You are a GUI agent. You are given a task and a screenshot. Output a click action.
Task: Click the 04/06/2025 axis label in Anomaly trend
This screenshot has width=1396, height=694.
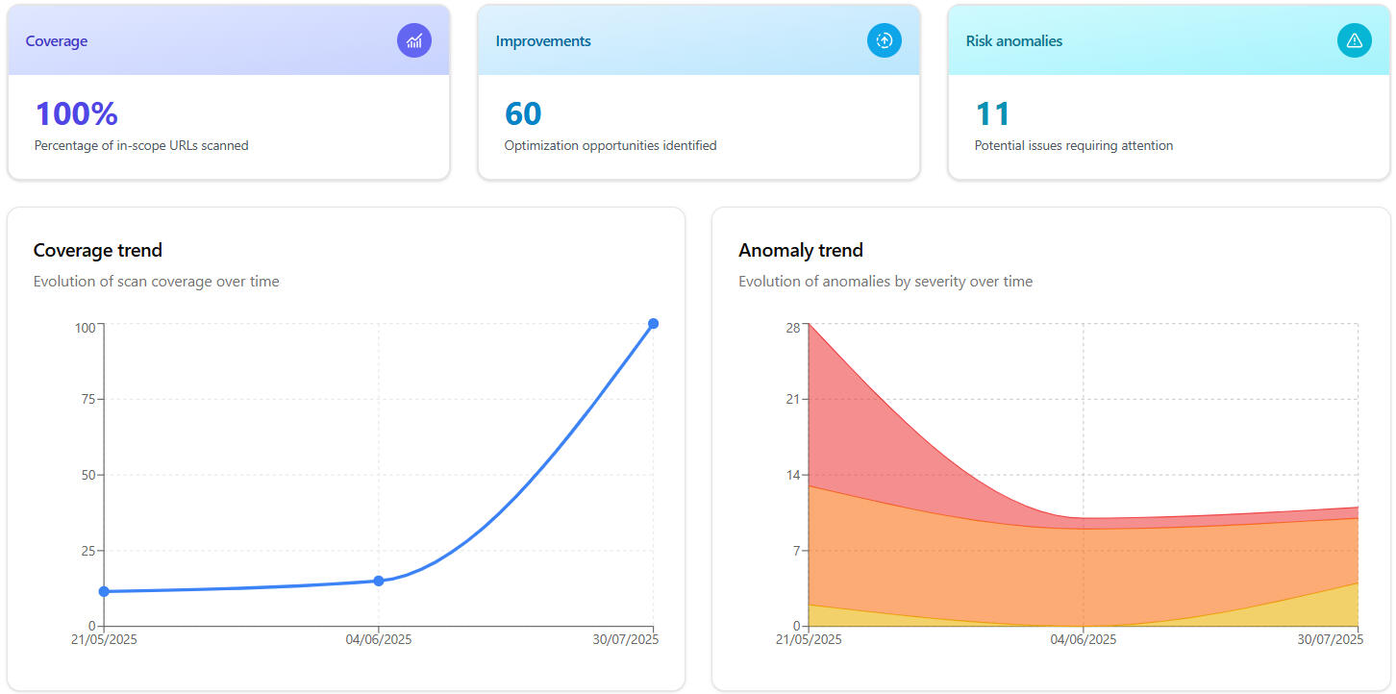pyautogui.click(x=1084, y=639)
